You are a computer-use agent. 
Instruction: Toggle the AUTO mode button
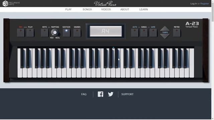point(135,33)
